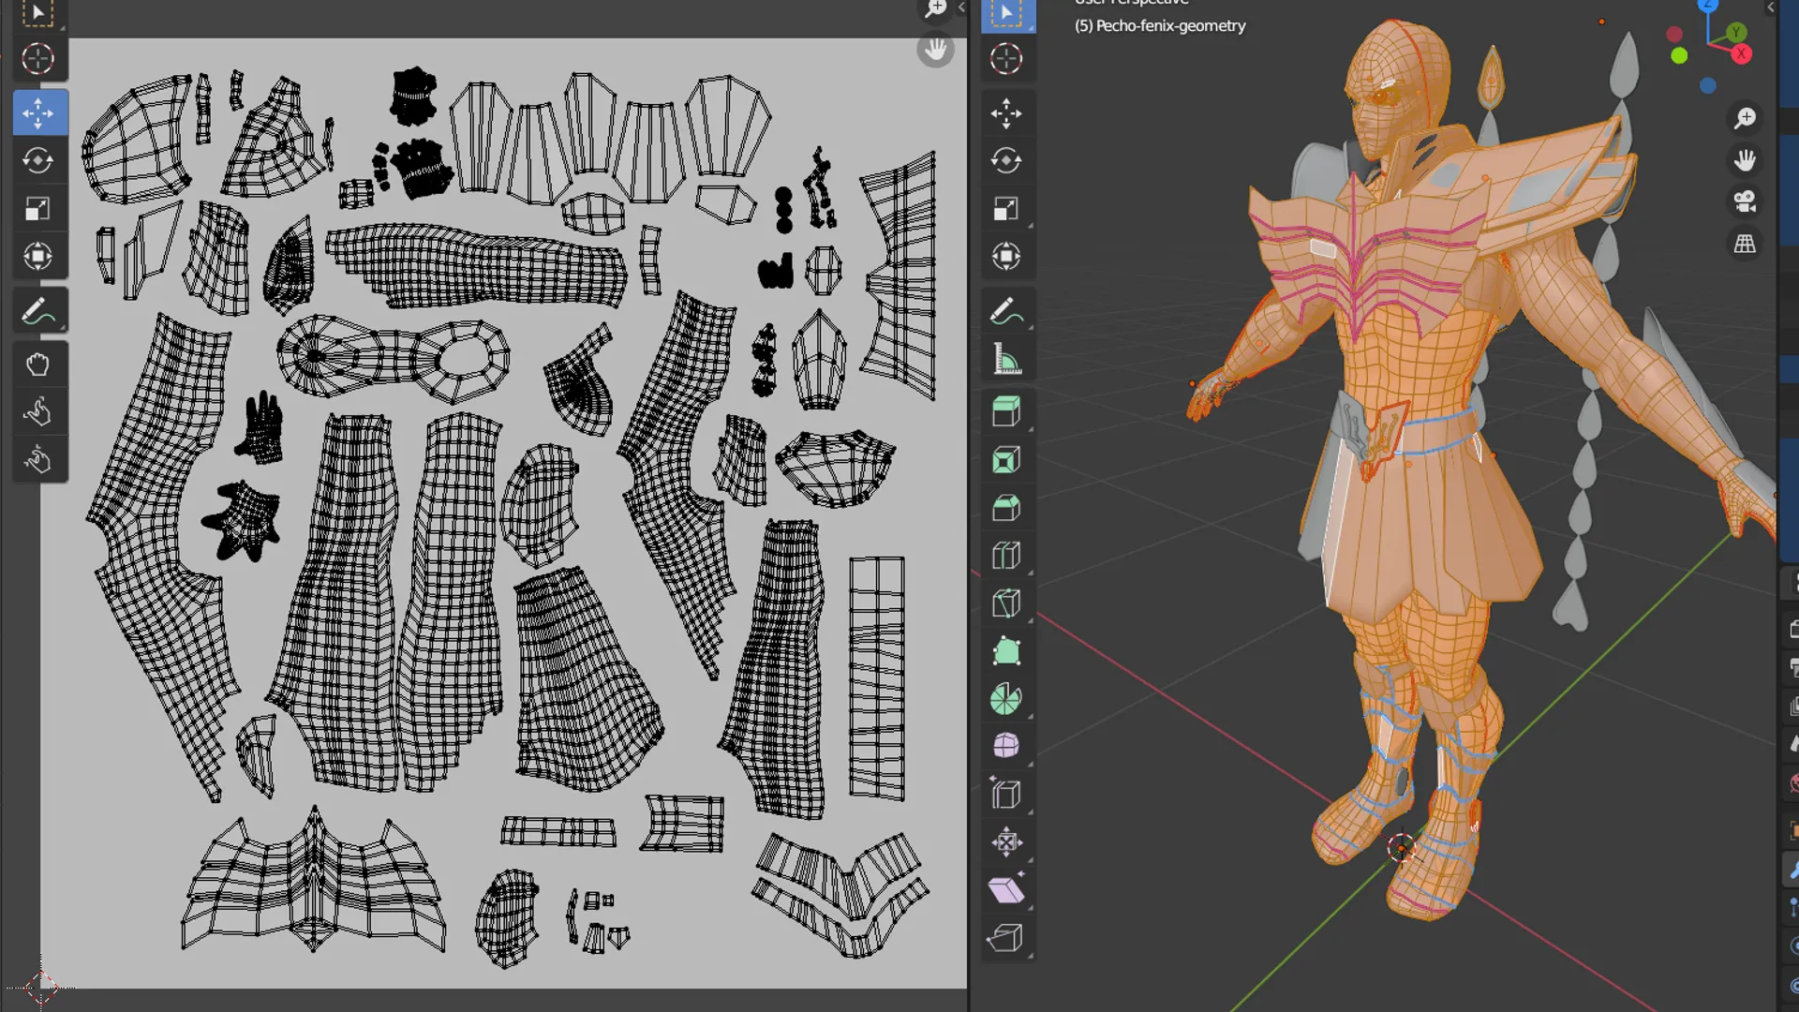
Task: Select the Knife tool
Action: click(x=1007, y=603)
